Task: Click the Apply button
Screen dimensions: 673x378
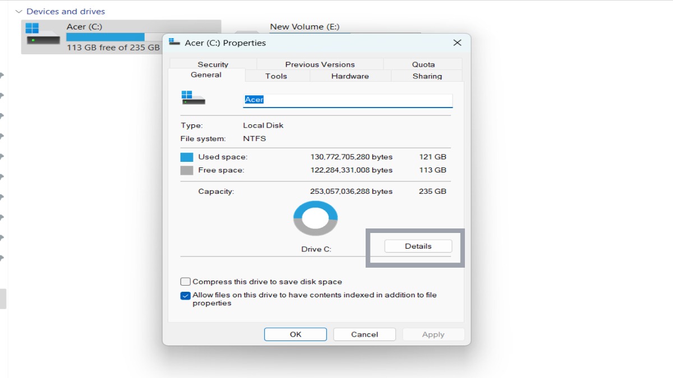Action: click(433, 334)
